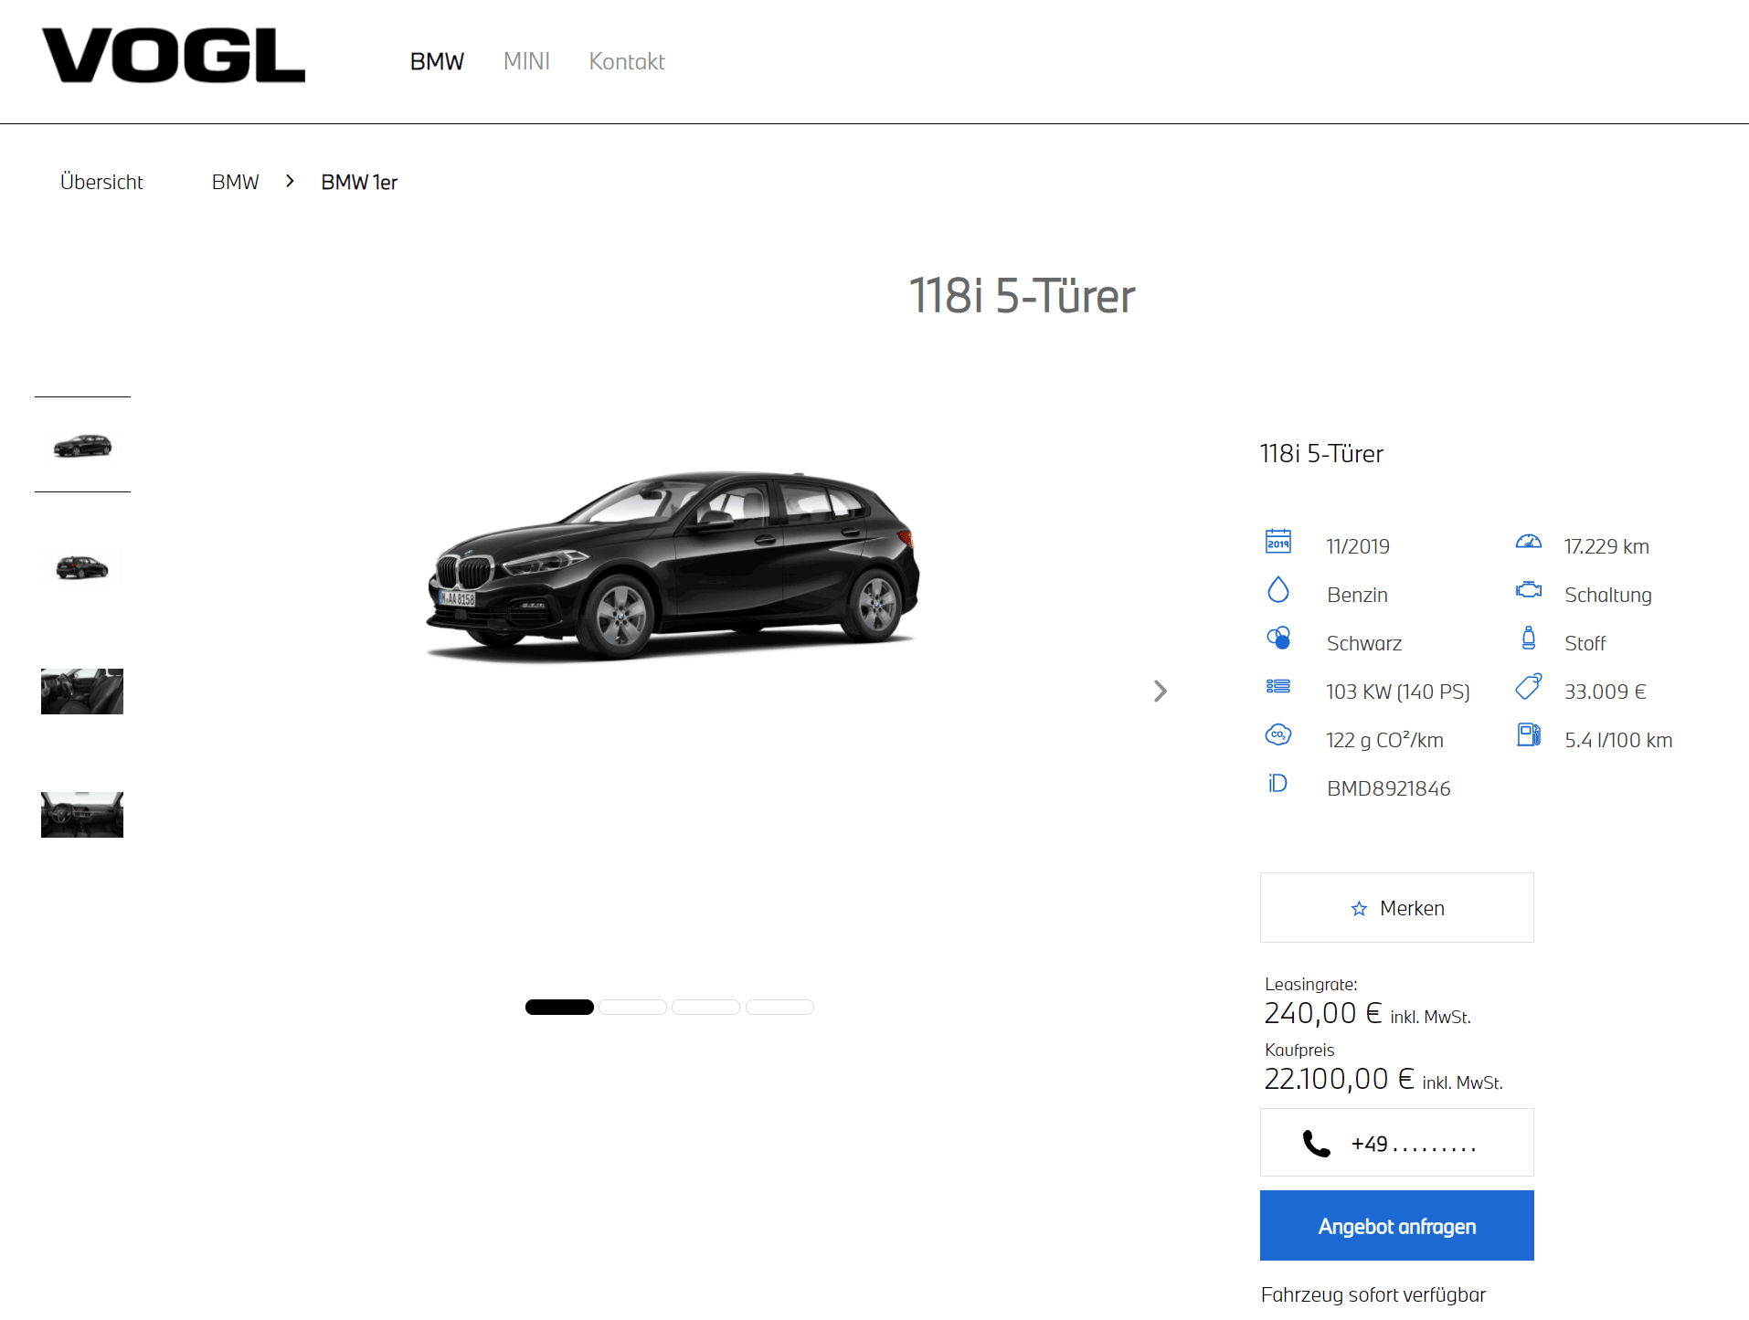Click the 240,00 € leasing rate

[1322, 1013]
